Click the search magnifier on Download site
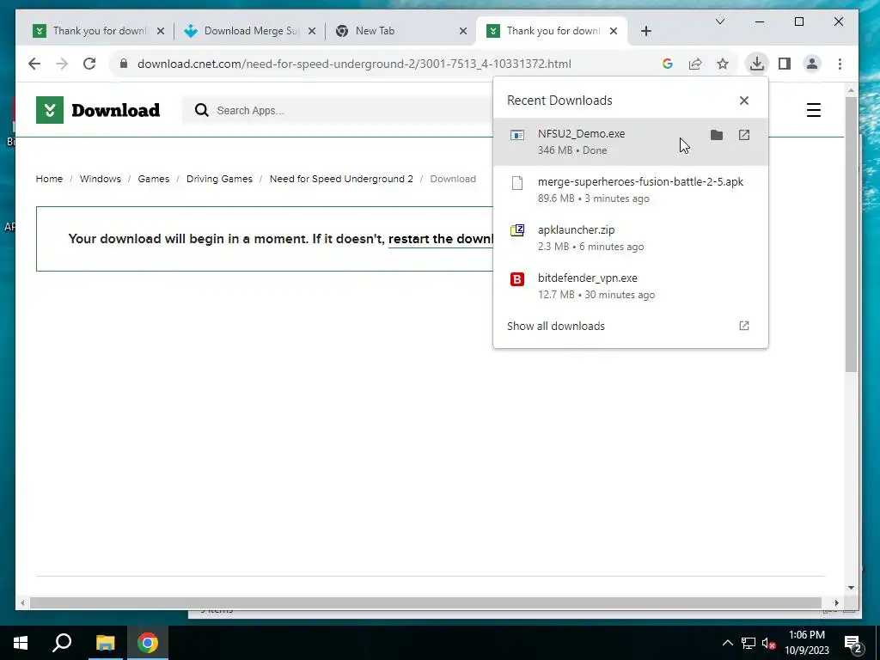 (201, 110)
